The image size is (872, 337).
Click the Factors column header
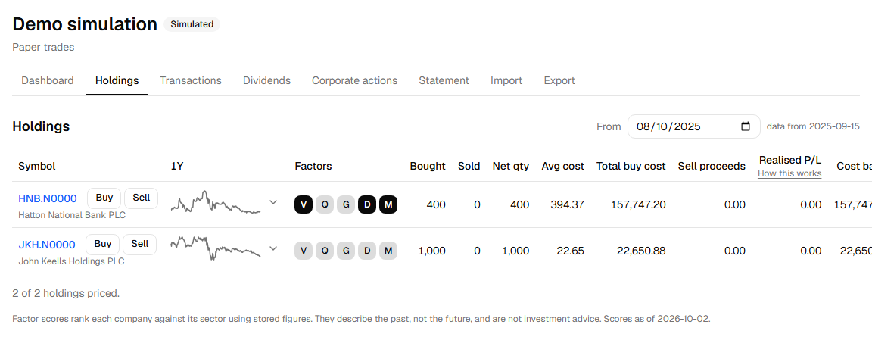(313, 167)
